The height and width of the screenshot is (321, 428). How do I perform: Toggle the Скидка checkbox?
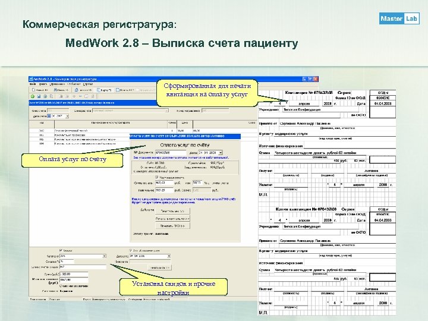coord(61,250)
